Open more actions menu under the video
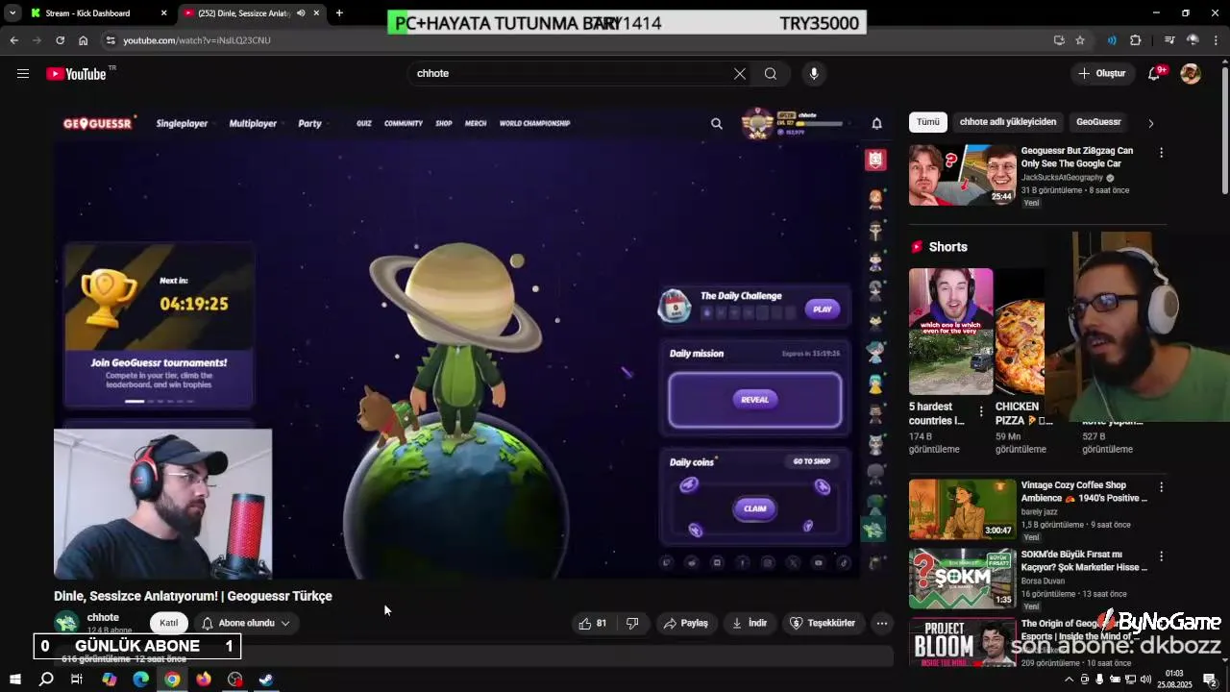 [882, 623]
